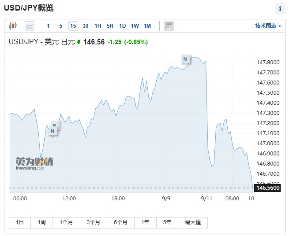Viewport: 289px width, 236px height.
Task: Click the table layout icon in toolbar
Action: click(x=169, y=26)
